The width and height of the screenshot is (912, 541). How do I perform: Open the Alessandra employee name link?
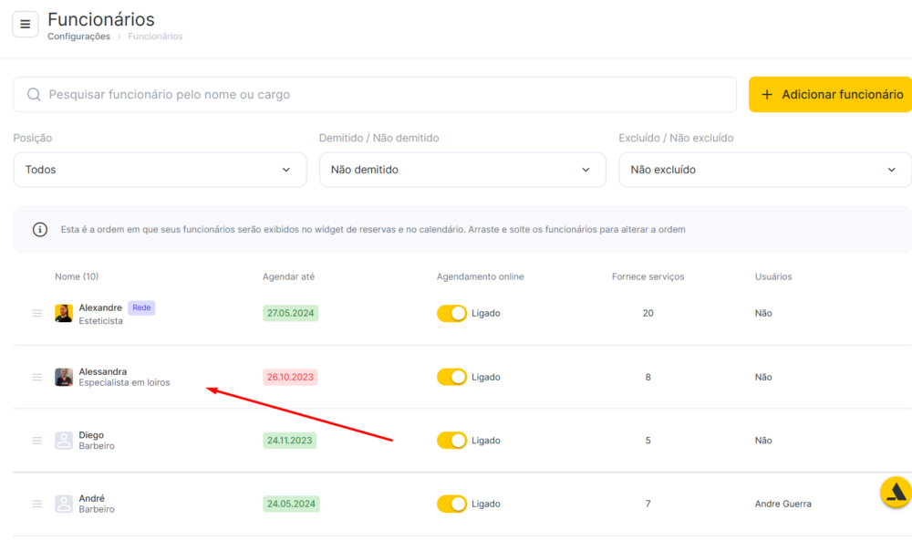tap(103, 371)
